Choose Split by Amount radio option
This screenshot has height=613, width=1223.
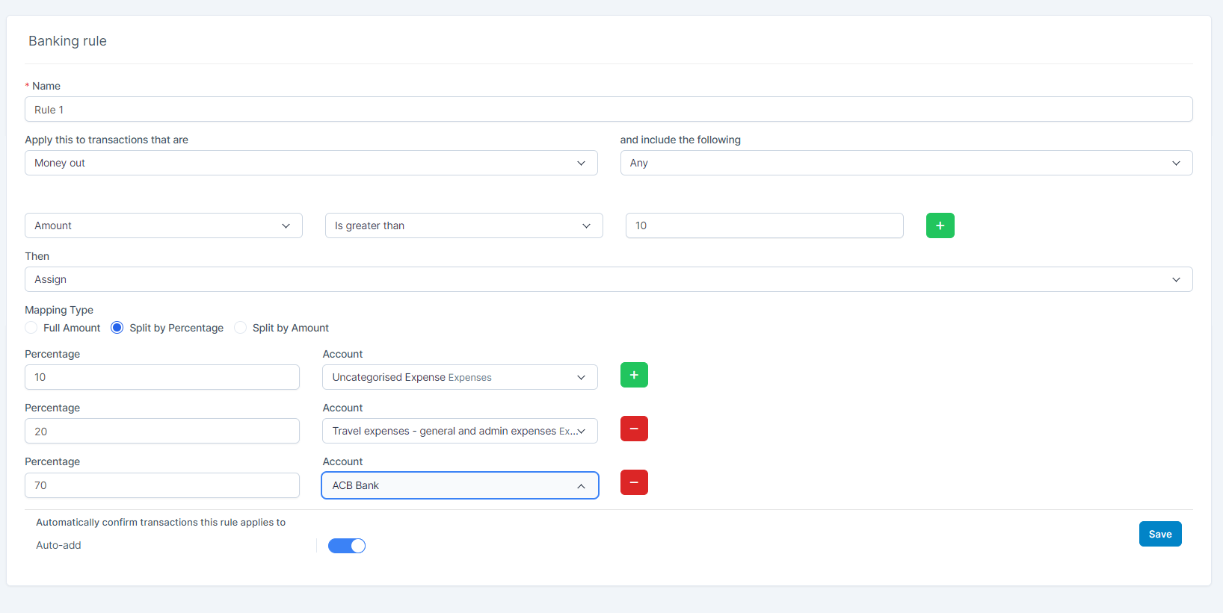tap(241, 328)
